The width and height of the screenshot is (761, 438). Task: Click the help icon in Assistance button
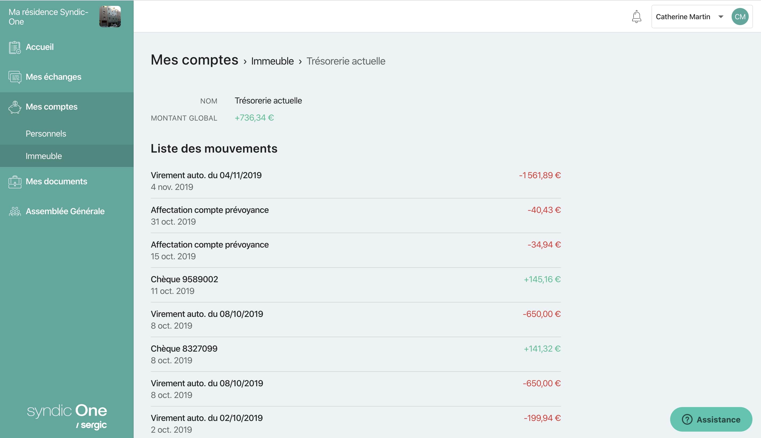(687, 419)
